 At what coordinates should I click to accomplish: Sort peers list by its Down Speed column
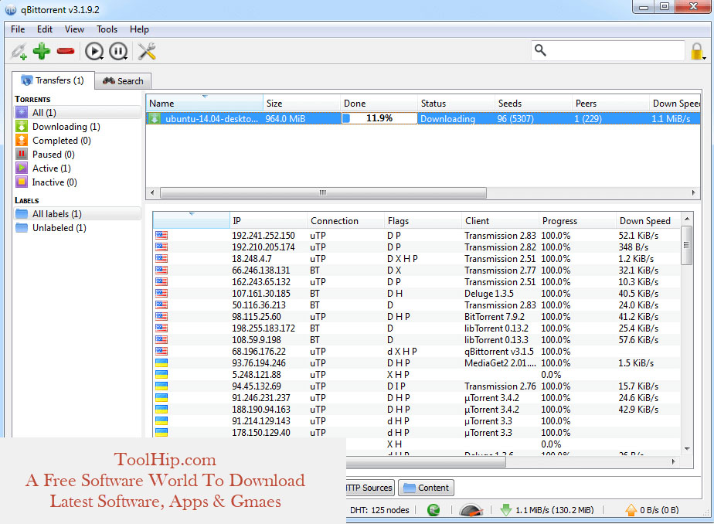point(648,221)
